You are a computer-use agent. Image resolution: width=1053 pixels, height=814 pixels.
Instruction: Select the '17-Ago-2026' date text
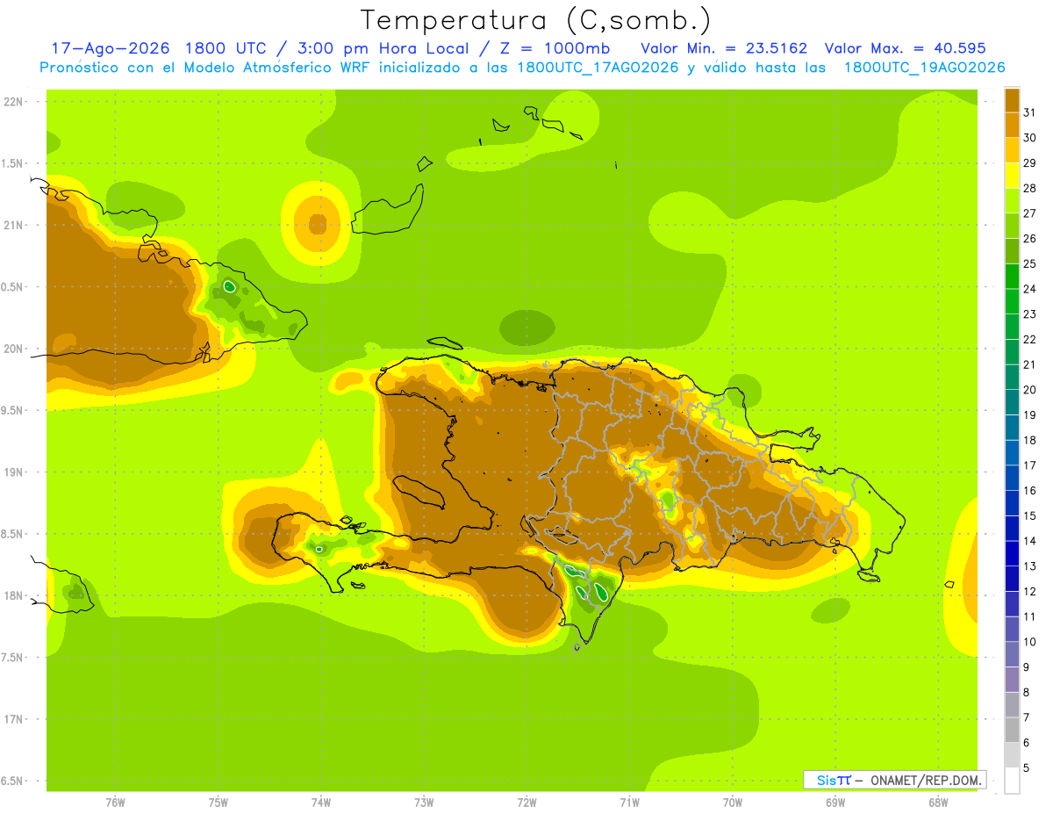(110, 48)
